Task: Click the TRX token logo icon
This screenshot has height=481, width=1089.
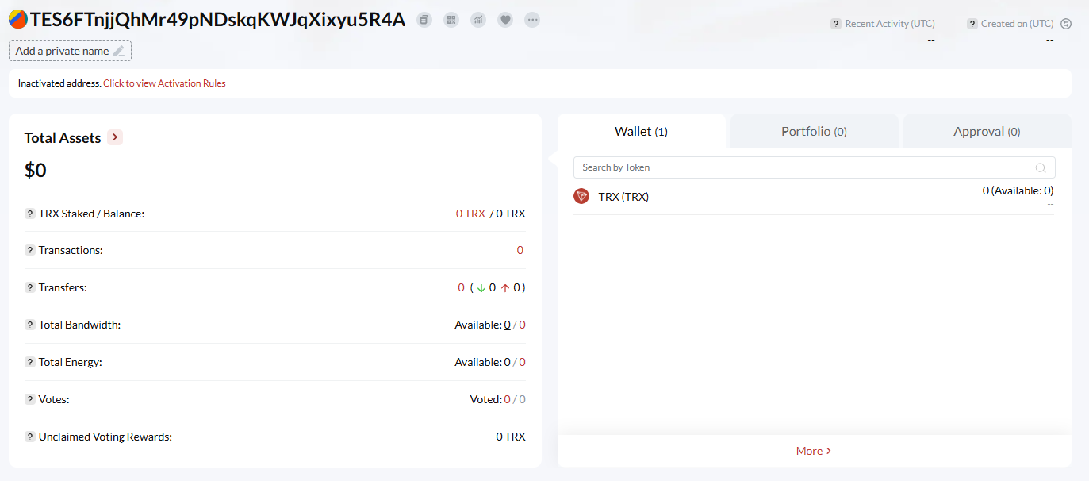Action: pyautogui.click(x=581, y=196)
